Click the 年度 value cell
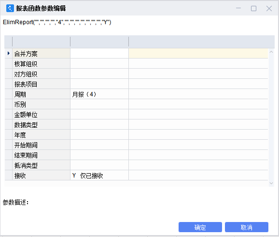The width and height of the screenshot is (279, 237). pyautogui.click(x=99, y=134)
